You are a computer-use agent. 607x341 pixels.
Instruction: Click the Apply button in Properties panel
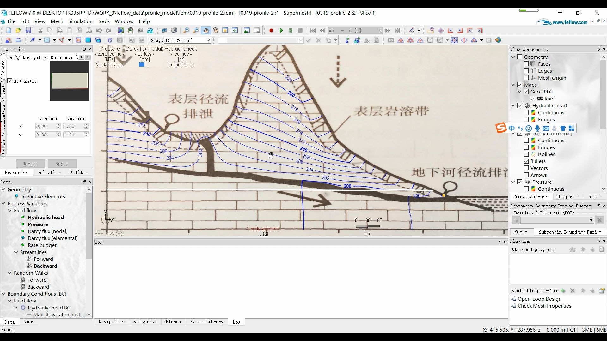click(62, 163)
